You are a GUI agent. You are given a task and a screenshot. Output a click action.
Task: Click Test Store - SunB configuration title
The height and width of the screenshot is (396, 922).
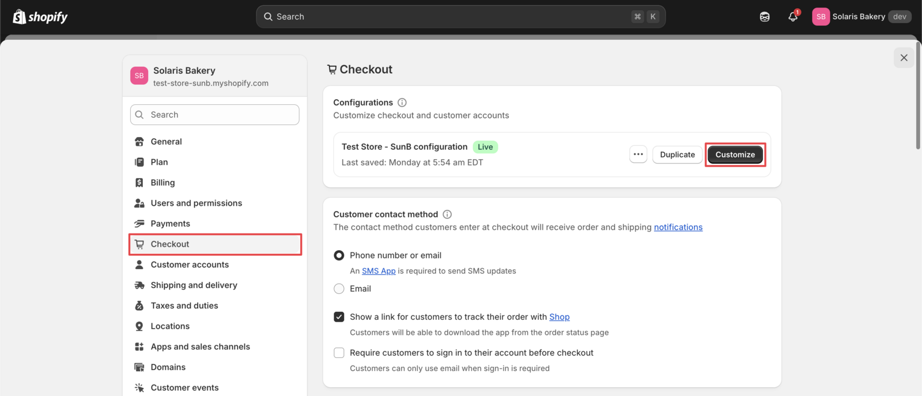click(405, 147)
